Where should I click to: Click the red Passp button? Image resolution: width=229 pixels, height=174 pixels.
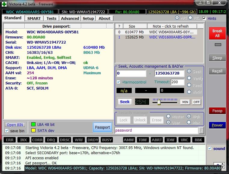coord(217,111)
